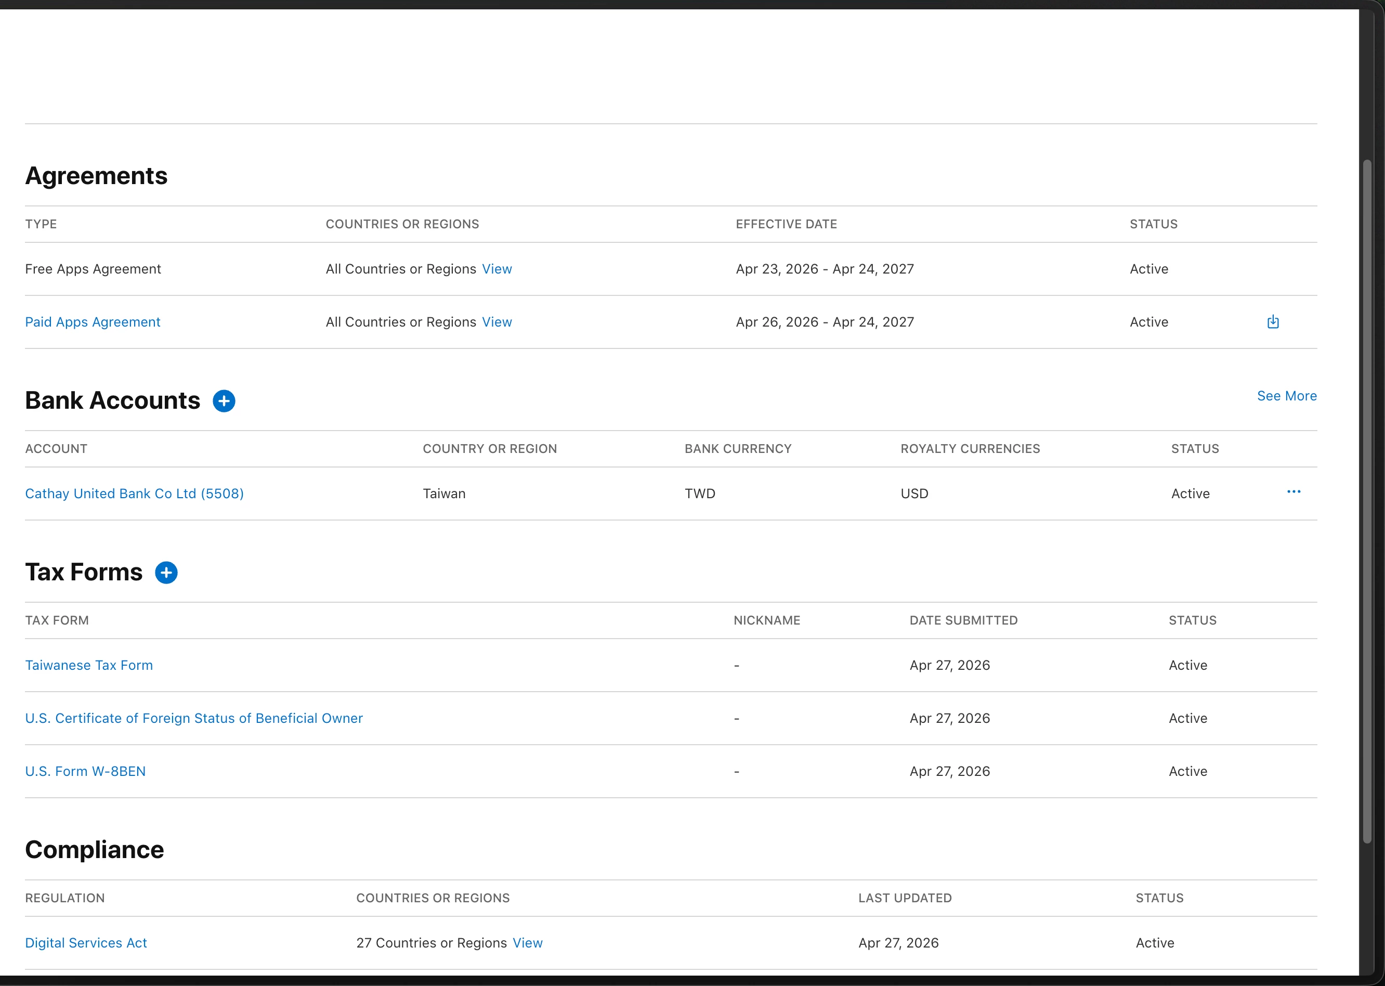Open the Paid Apps Agreement link
This screenshot has height=986, width=1385.
92,322
